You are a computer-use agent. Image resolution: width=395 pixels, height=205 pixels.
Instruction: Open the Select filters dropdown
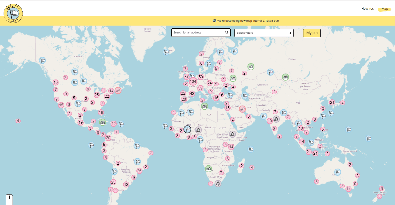point(264,33)
